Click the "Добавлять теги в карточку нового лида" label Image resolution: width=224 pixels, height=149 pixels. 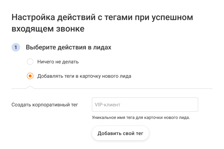[x=84, y=76]
